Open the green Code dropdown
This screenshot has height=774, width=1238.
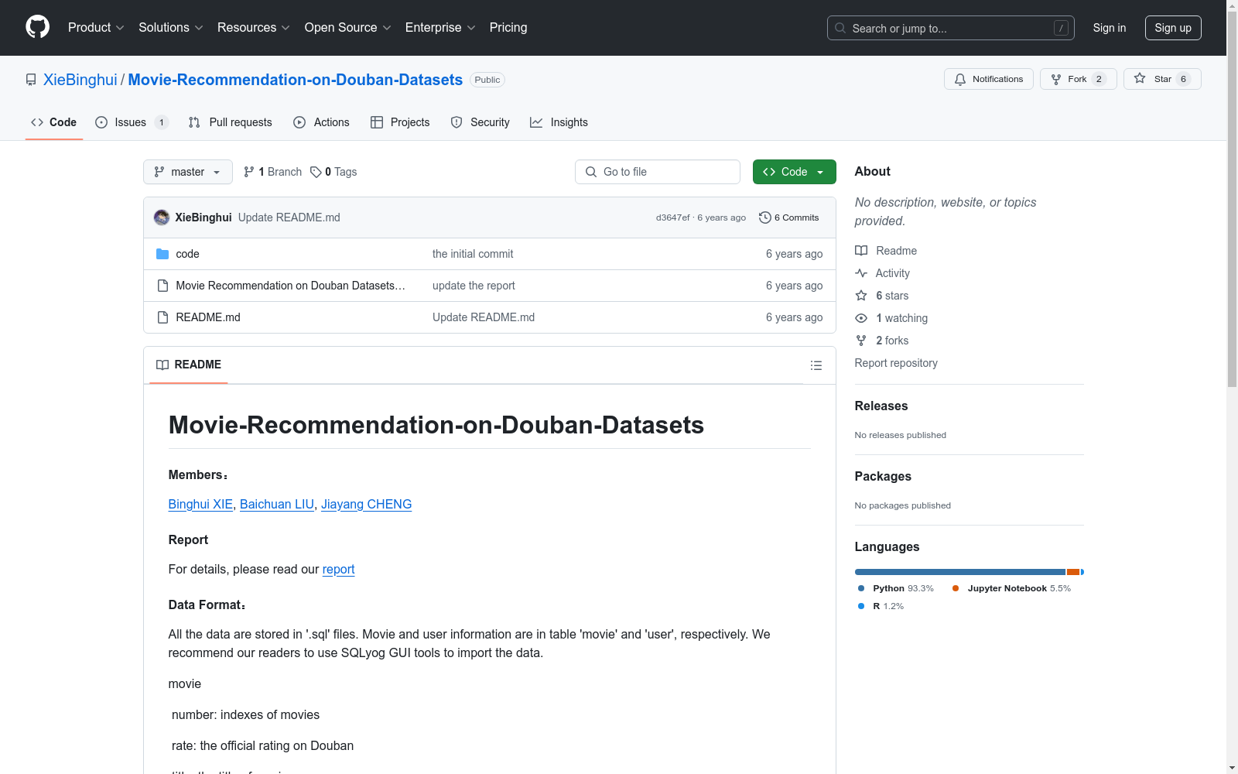pos(794,172)
